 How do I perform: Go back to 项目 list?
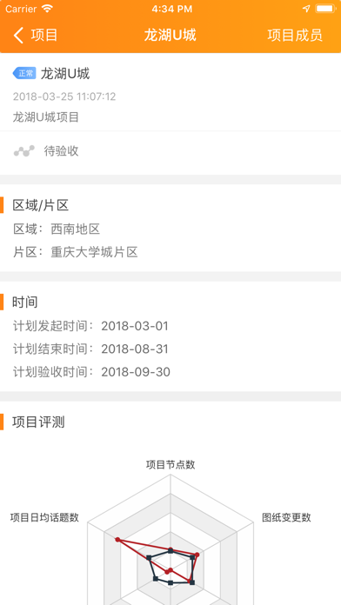click(35, 35)
